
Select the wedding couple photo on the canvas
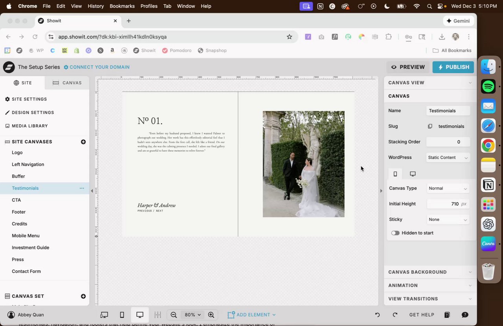click(303, 164)
